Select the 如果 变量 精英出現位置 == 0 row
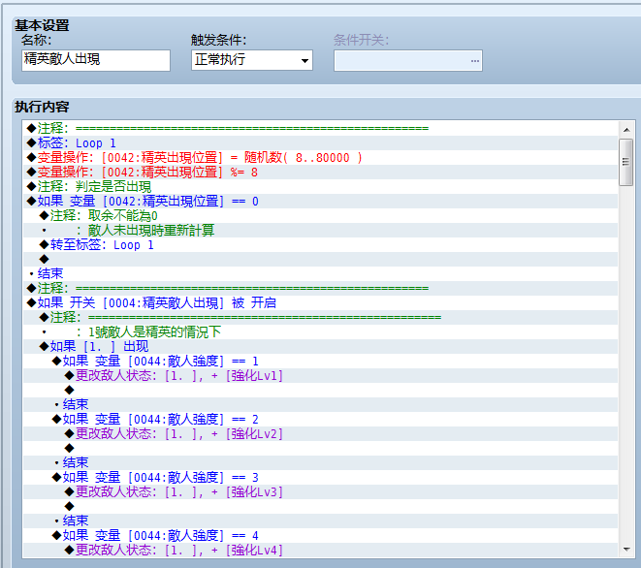The height and width of the screenshot is (568, 641). coord(320,201)
